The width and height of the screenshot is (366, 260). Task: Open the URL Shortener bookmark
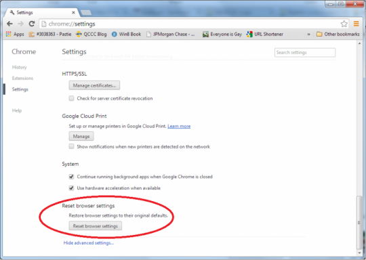click(x=265, y=35)
